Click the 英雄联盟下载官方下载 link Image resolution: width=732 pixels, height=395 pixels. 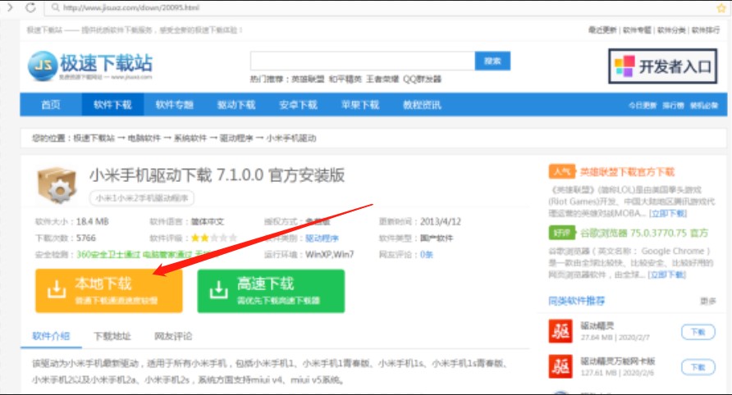tap(626, 173)
